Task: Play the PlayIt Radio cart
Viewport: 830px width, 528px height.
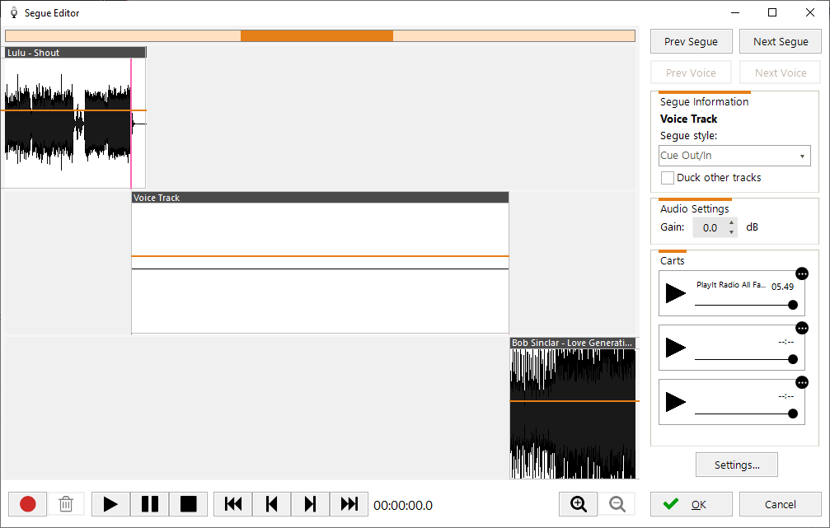Action: (x=676, y=293)
